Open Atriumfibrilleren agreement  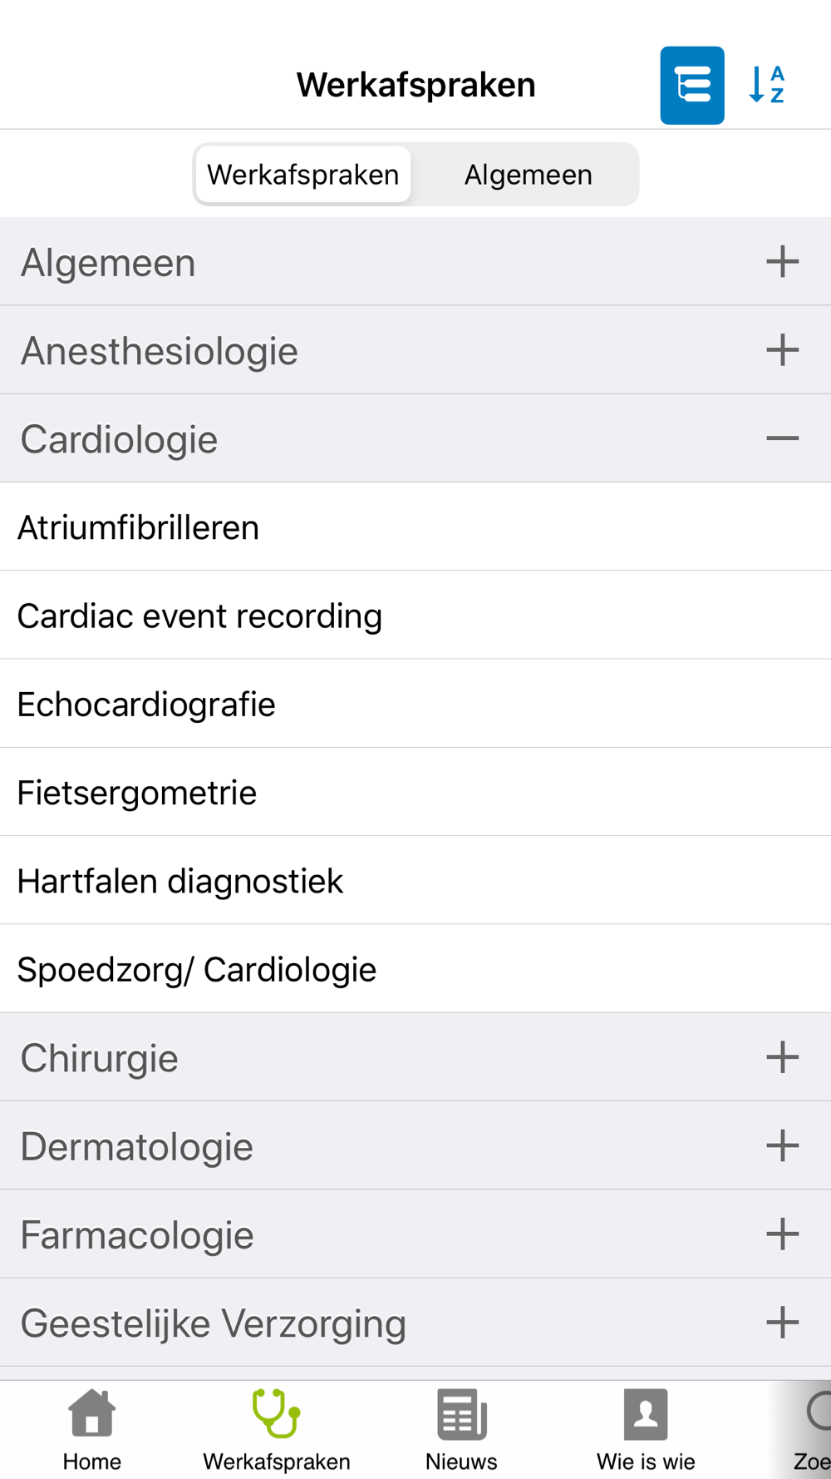click(415, 527)
